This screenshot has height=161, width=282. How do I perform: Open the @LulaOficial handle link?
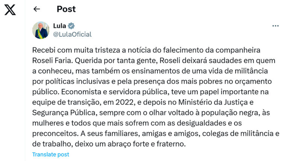coord(72,34)
